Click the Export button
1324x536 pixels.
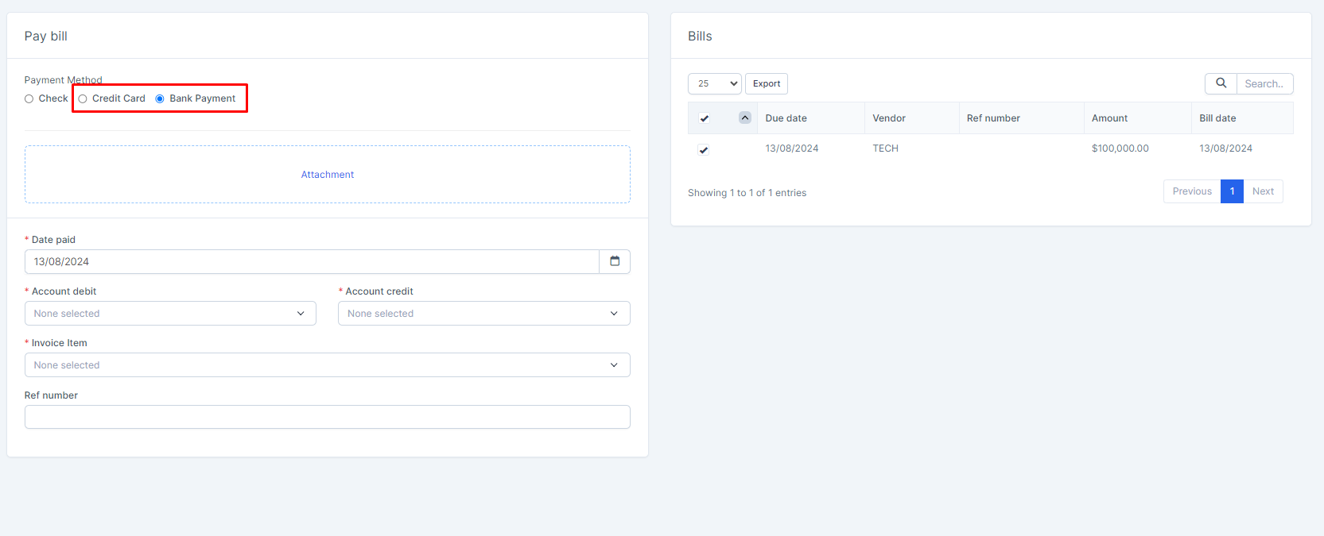(766, 83)
